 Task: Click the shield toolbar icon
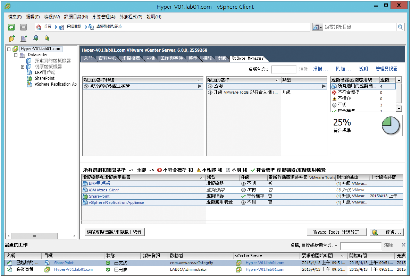point(47,38)
